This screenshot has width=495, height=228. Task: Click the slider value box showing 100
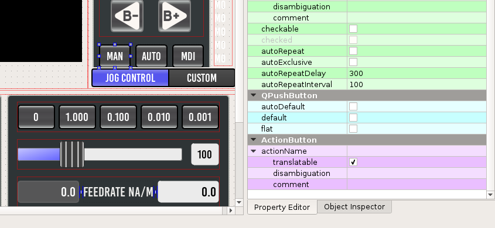click(x=205, y=154)
